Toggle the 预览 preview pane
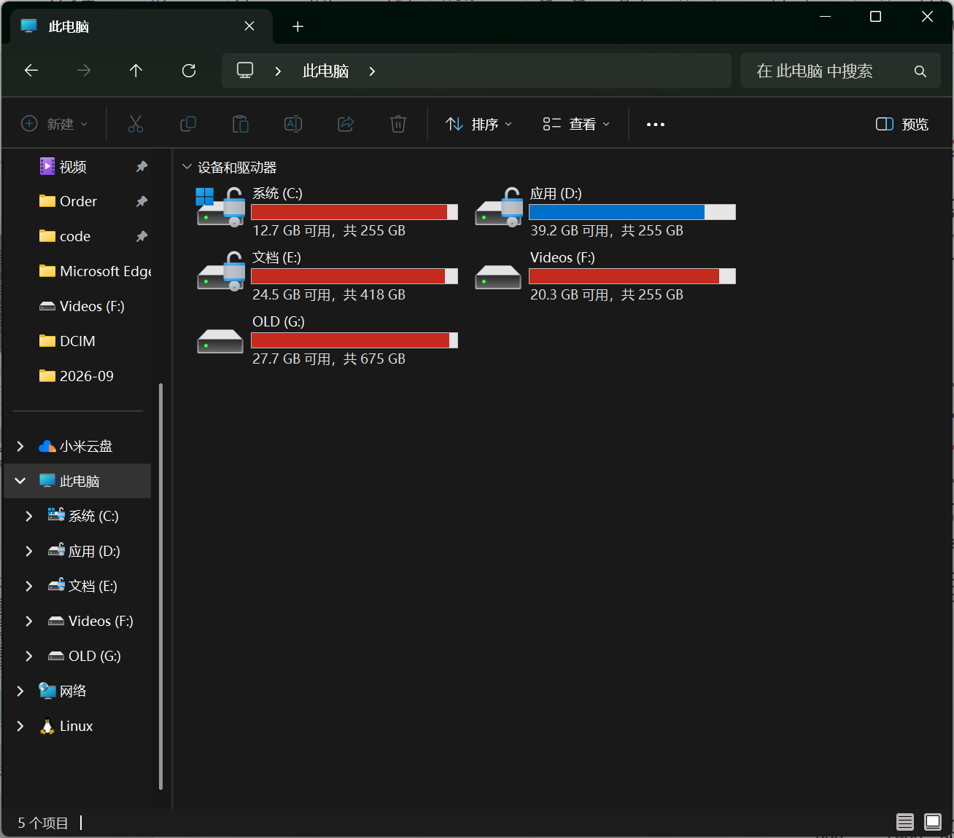954x838 pixels. click(902, 125)
